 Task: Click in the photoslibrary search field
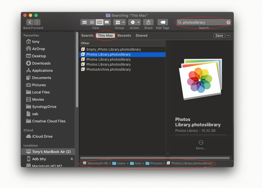tap(204, 22)
